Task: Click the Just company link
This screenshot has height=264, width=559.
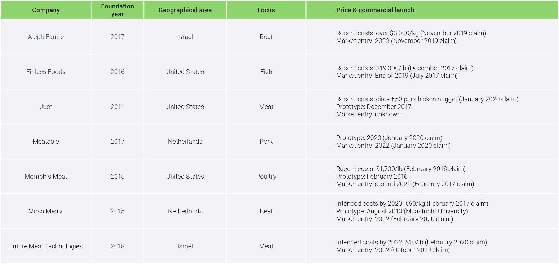Action: [46, 107]
